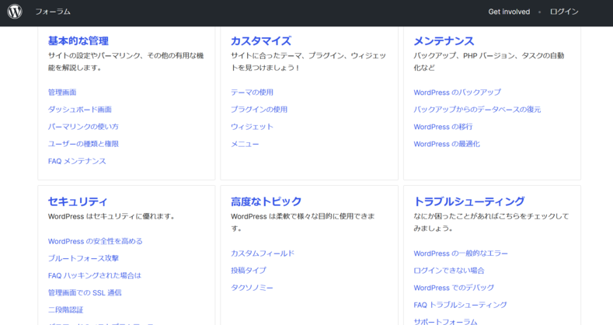Open ユーザーの種類と権限 link

tap(83, 144)
